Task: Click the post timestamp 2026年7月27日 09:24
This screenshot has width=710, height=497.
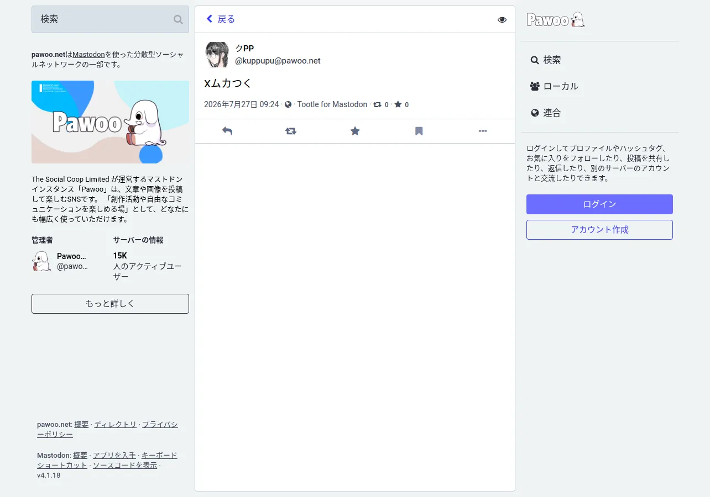Action: click(x=242, y=104)
